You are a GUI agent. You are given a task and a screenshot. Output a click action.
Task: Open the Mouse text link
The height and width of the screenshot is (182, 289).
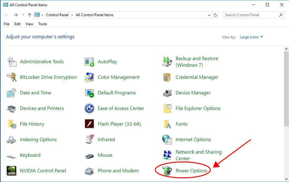(105, 155)
